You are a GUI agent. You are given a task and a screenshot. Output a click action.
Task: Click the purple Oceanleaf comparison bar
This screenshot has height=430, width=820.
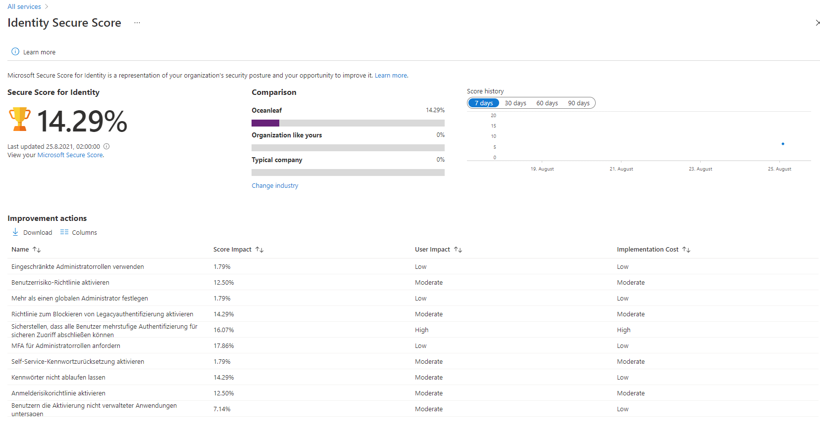click(x=265, y=123)
